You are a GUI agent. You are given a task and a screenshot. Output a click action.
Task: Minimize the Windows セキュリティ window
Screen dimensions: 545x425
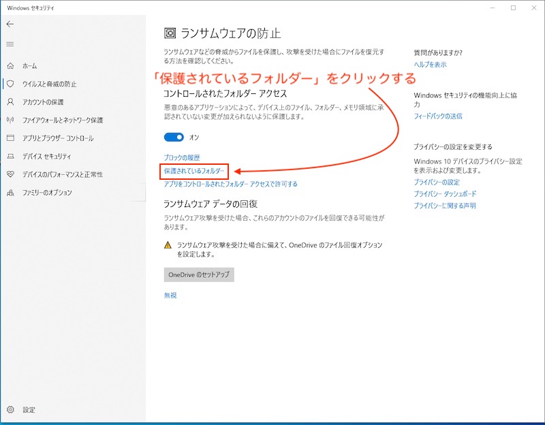(x=493, y=7)
